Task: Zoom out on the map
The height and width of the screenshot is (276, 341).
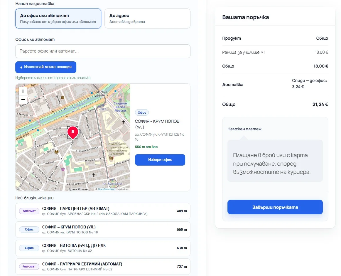Action: [23, 100]
